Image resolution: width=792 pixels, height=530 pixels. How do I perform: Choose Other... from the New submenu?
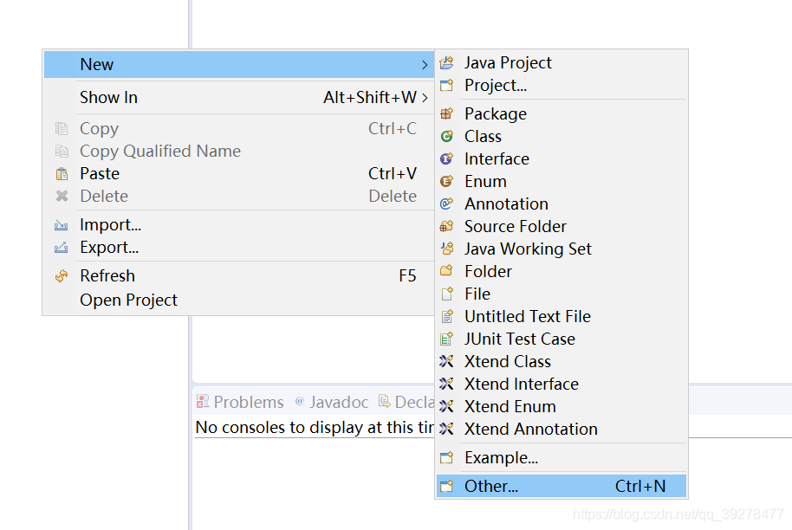(x=491, y=486)
